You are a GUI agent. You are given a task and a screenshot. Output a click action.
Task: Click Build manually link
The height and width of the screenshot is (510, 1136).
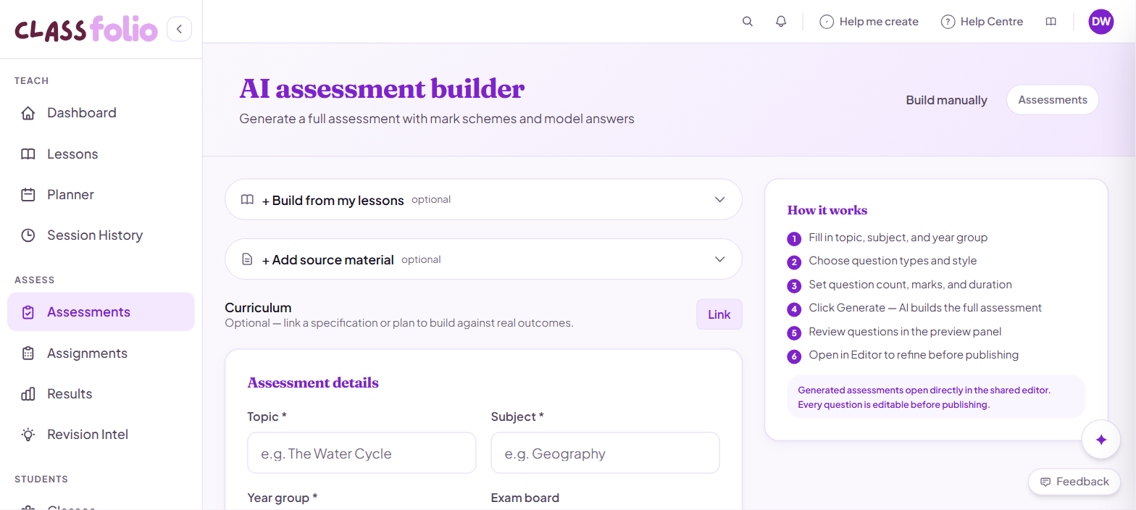[x=946, y=100]
